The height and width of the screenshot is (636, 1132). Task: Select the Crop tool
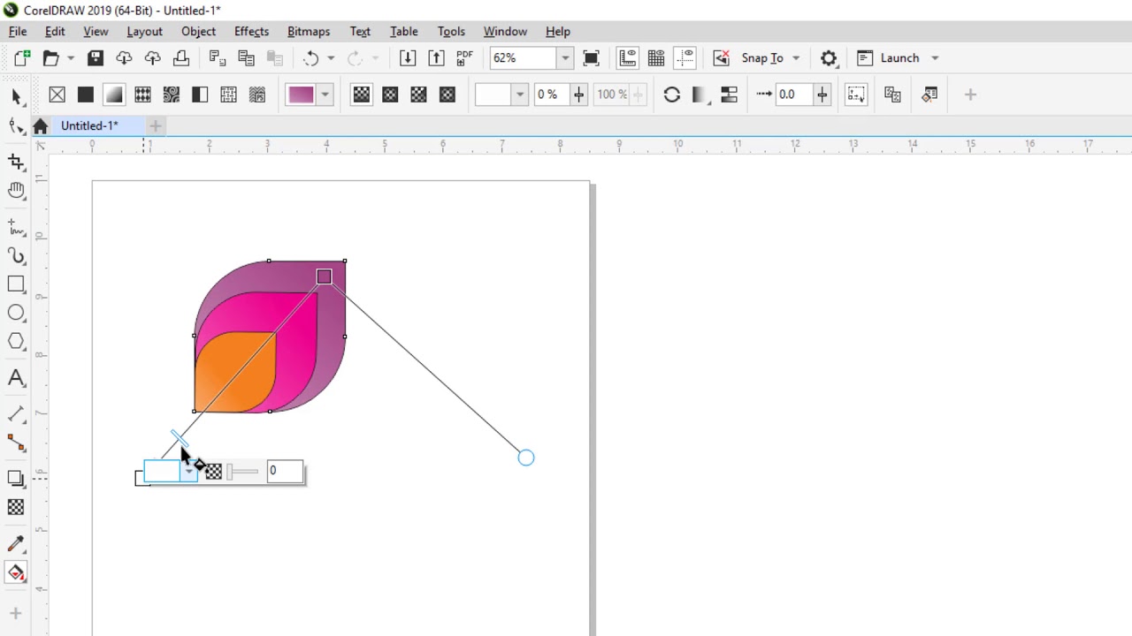[16, 162]
